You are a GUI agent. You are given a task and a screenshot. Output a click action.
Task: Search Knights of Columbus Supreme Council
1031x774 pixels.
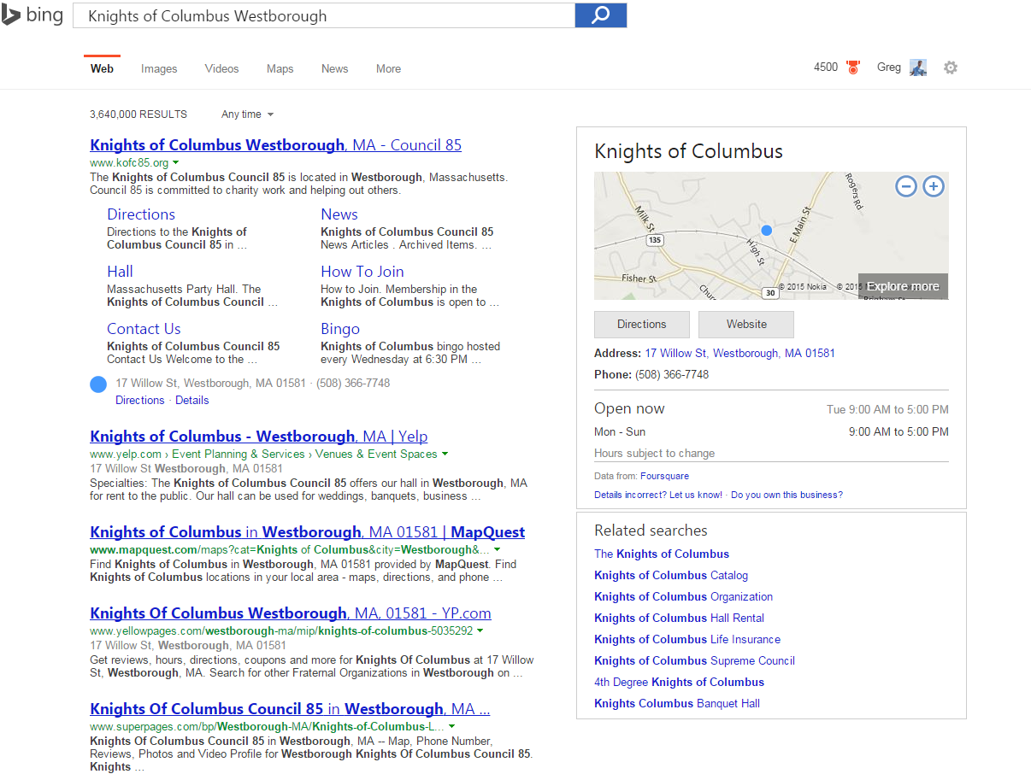coord(694,660)
